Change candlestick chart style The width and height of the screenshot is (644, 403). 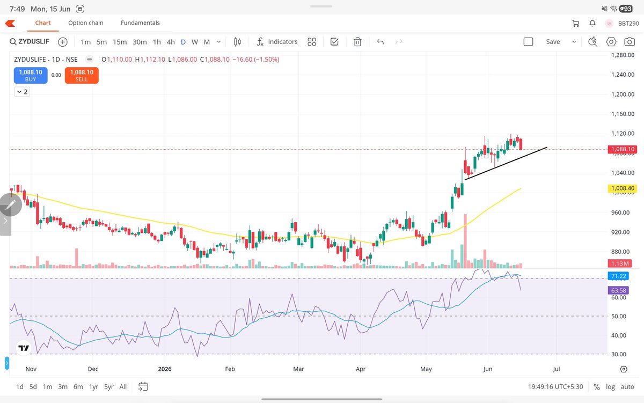(238, 42)
